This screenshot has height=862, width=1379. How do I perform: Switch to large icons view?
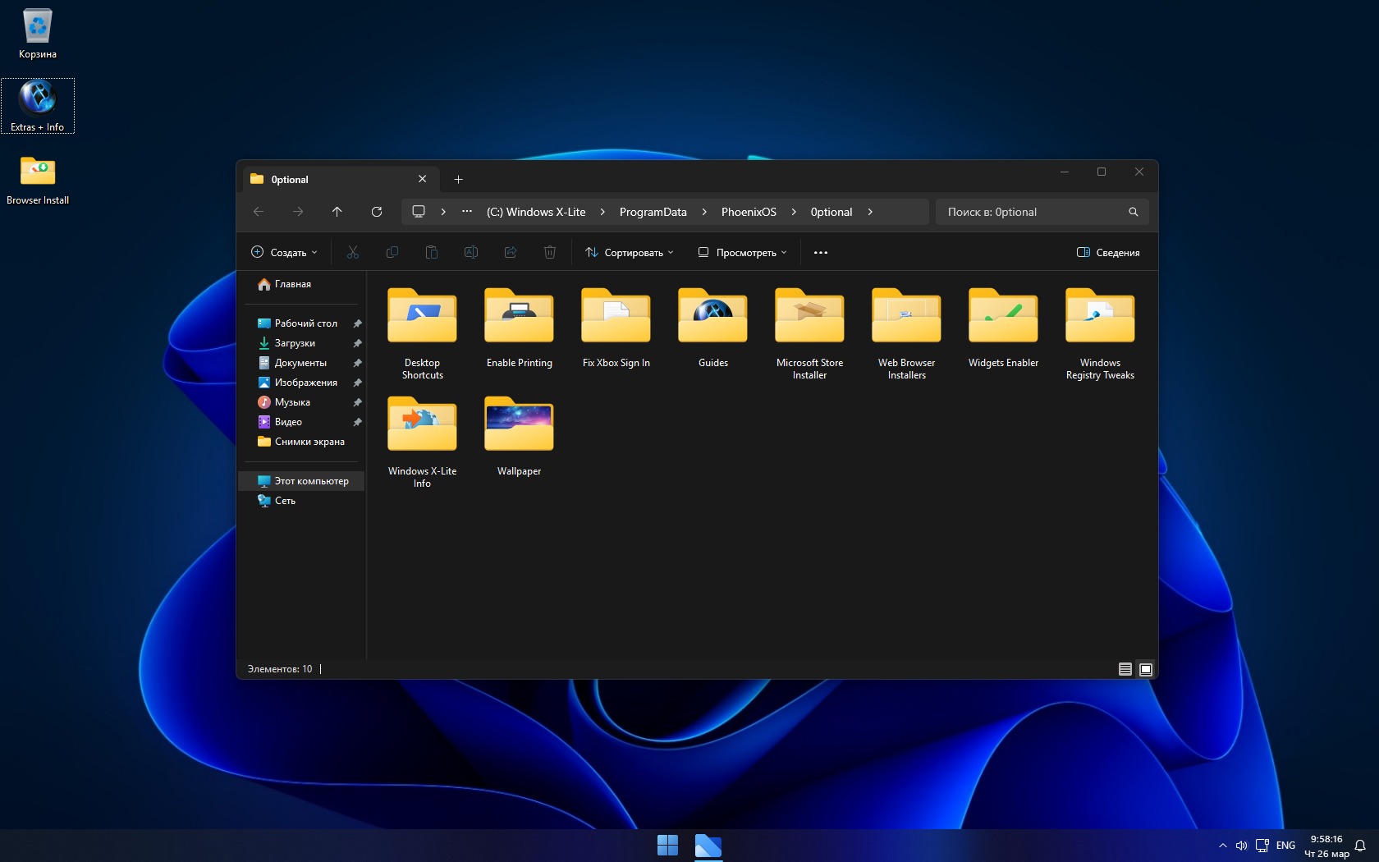click(x=1146, y=669)
